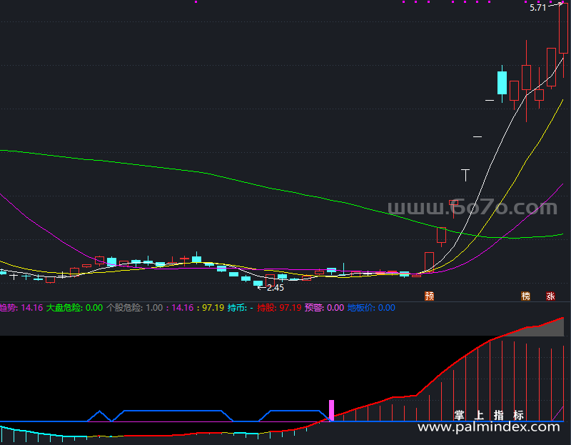This screenshot has height=445, width=571.
Task: Click the 榜 marker under the chart
Action: click(x=525, y=296)
